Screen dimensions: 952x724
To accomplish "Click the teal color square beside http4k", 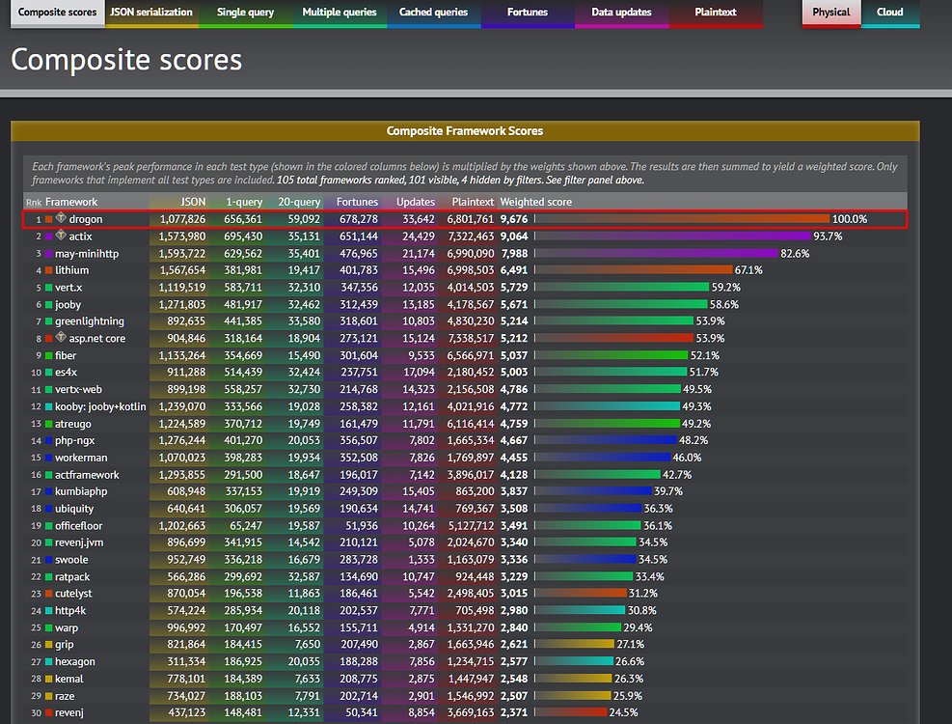I will (48, 610).
